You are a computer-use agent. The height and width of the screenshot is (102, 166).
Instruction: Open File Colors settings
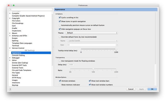16,21
